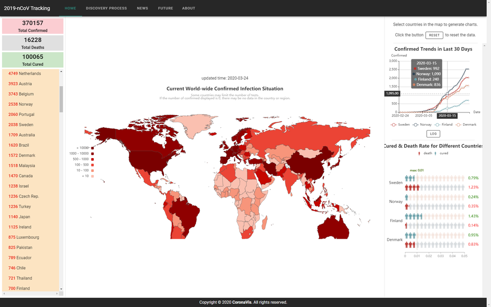Toggle the Norway series in trend legend
This screenshot has width=491, height=307.
tap(422, 125)
